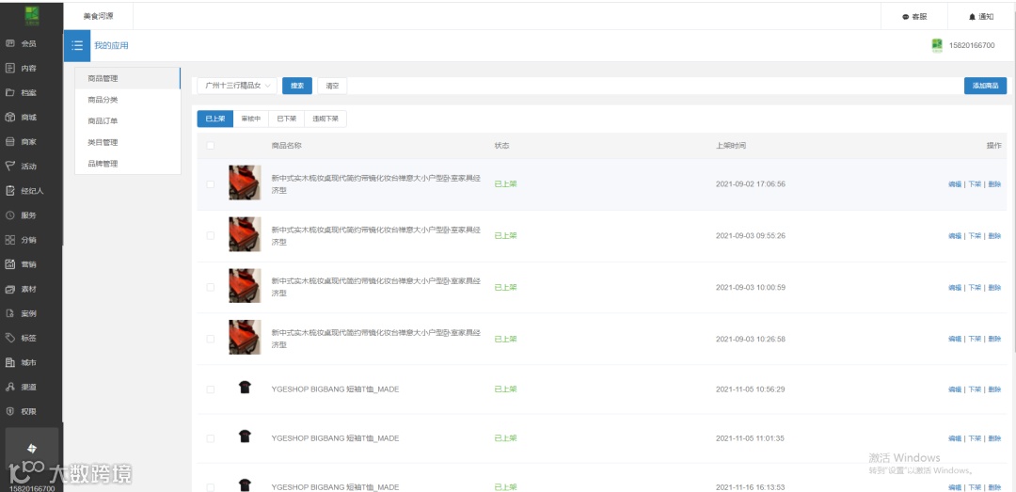Open the 档案 folder sidebar icon
Screen dimensions: 1016x492
tap(9, 93)
